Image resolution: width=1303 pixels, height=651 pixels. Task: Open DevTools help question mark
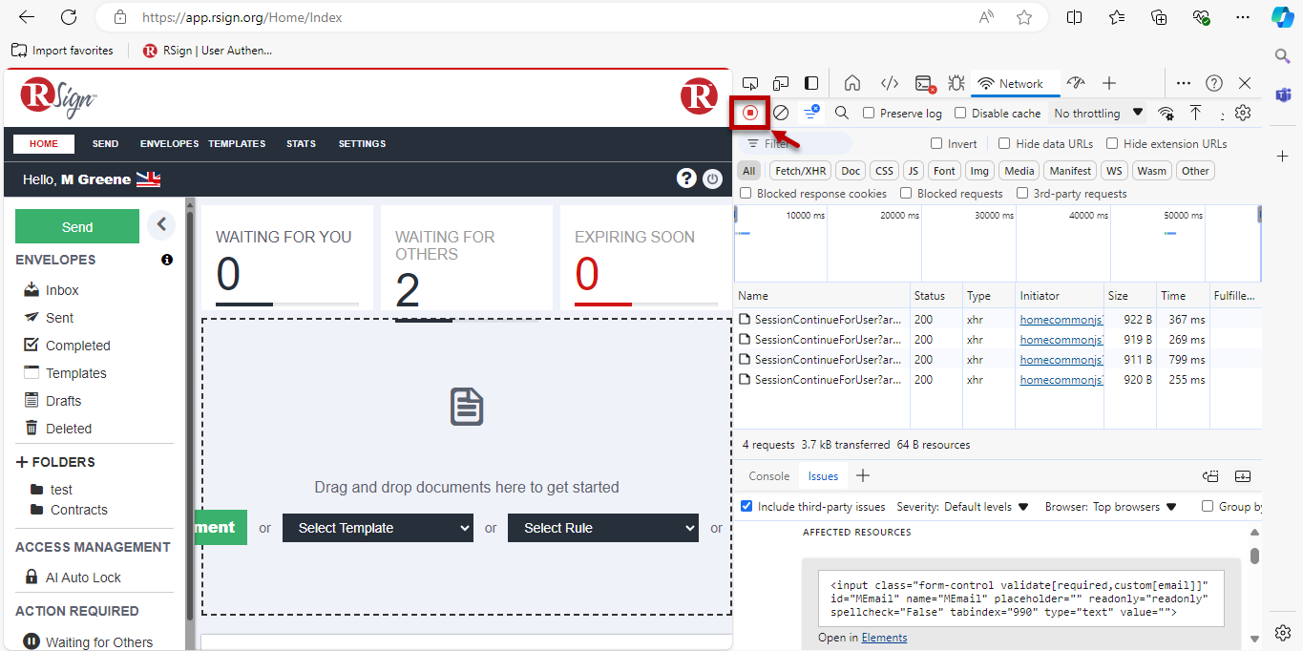1214,83
